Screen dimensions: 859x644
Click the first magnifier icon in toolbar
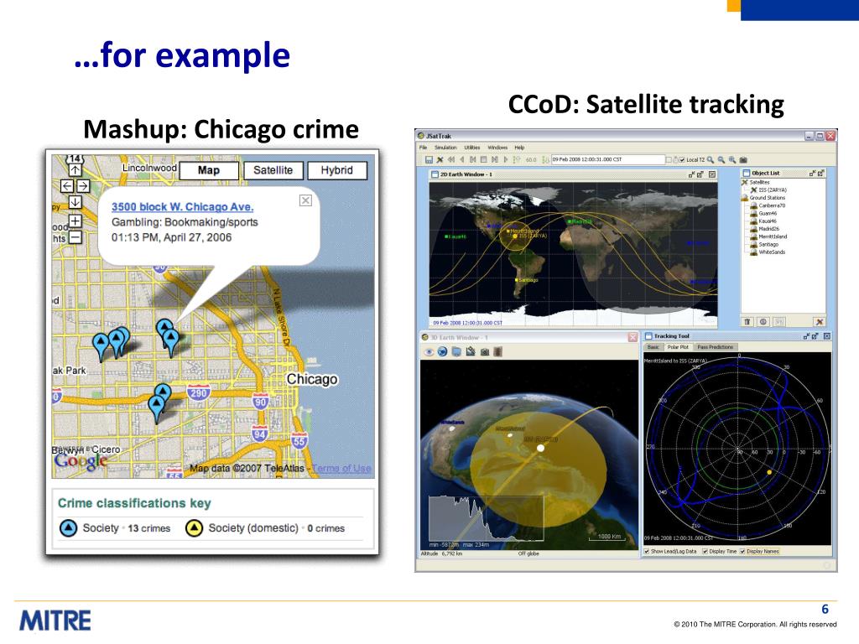(710, 160)
